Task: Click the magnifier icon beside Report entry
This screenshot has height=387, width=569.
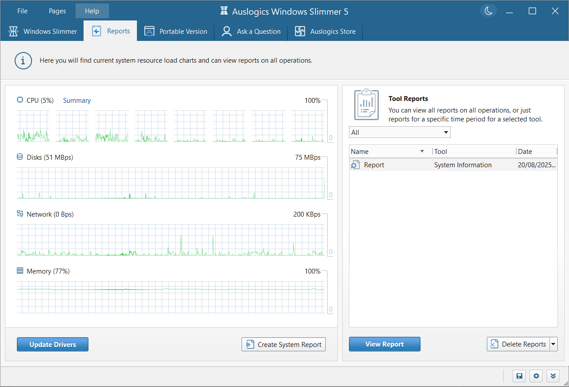Action: pyautogui.click(x=355, y=165)
